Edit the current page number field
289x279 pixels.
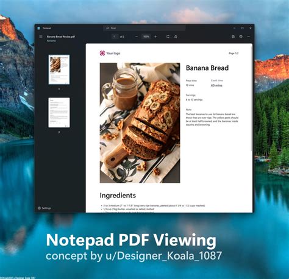(x=115, y=37)
